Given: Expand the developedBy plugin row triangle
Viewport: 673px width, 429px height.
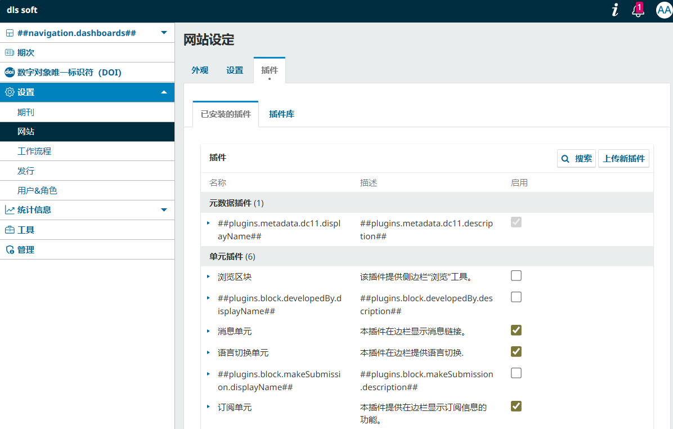Looking at the screenshot, I should pyautogui.click(x=208, y=298).
